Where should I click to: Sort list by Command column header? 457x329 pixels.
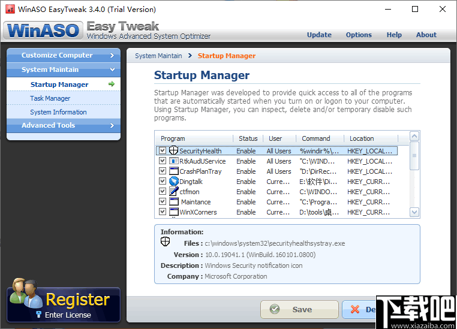coord(320,138)
